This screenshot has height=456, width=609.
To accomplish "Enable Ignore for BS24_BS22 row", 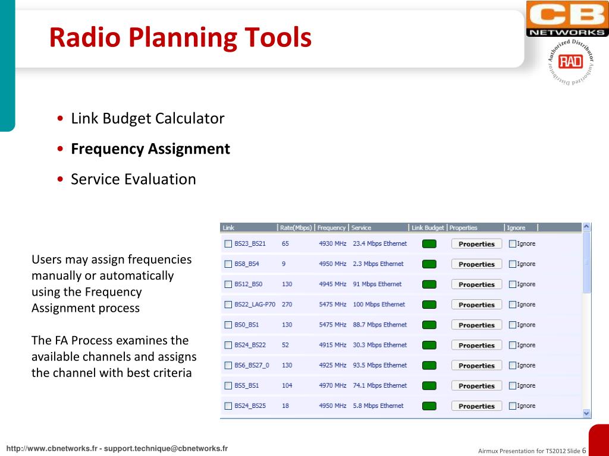I will [512, 345].
